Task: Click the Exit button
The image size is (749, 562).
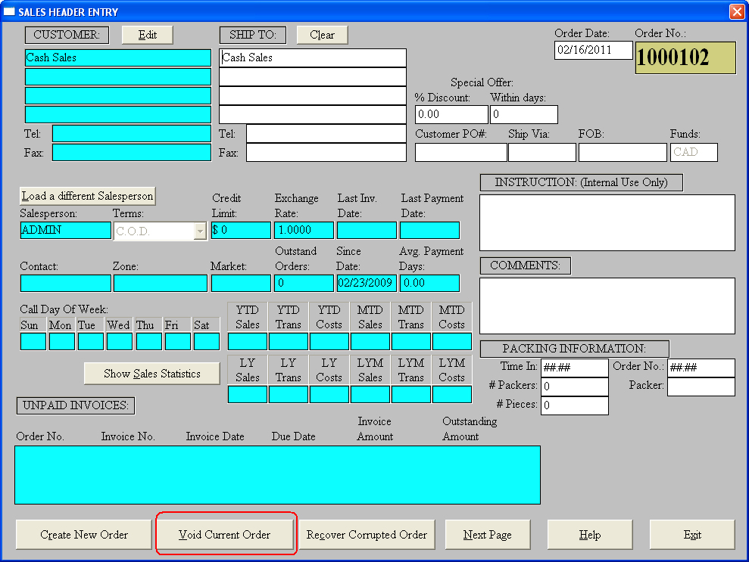Action: point(691,535)
